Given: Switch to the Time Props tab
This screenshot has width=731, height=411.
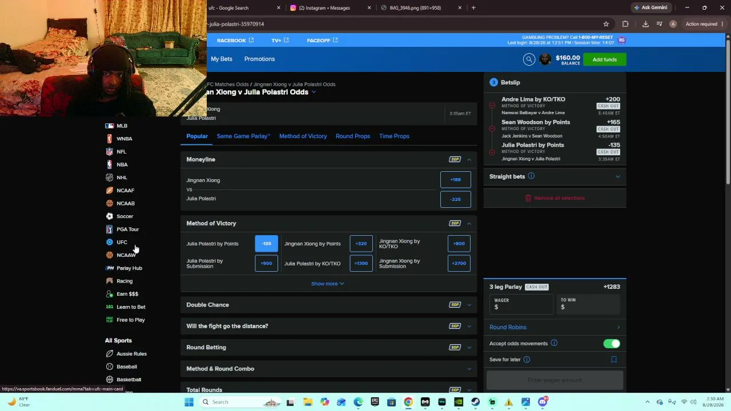Looking at the screenshot, I should (394, 136).
